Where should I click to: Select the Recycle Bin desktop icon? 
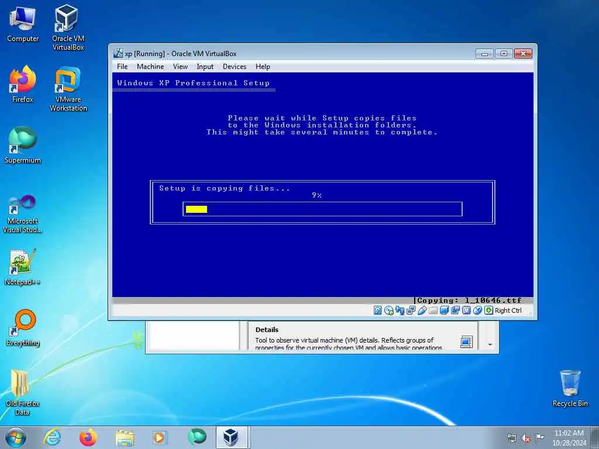(x=570, y=389)
